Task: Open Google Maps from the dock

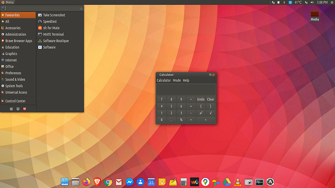Action: tap(205, 182)
